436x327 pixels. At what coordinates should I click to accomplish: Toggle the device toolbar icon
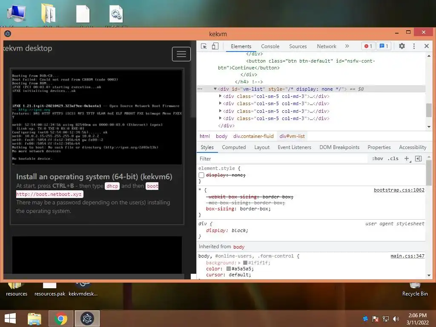215,46
